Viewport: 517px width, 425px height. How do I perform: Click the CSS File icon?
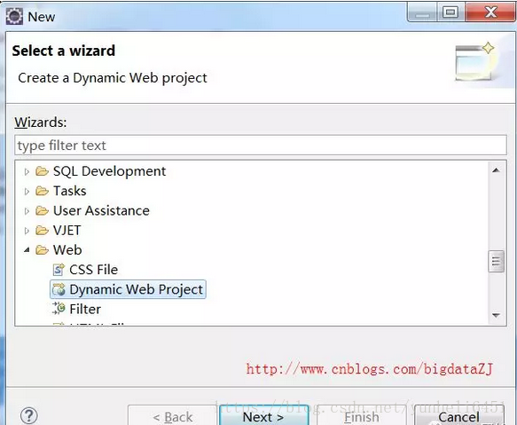(x=59, y=270)
